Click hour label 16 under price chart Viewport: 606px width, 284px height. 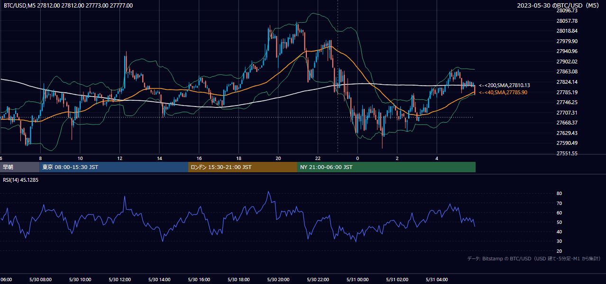[199, 159]
